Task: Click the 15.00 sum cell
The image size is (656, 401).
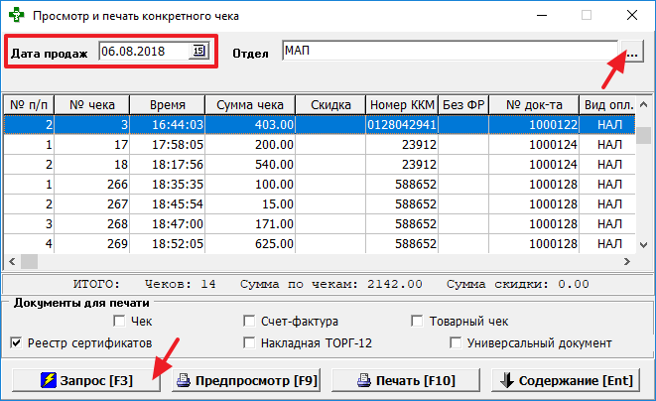Action: 250,203
